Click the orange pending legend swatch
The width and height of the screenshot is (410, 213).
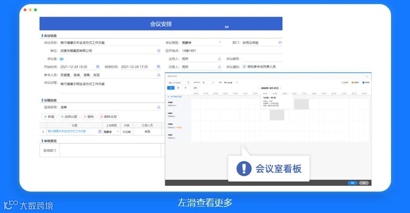coord(352,83)
